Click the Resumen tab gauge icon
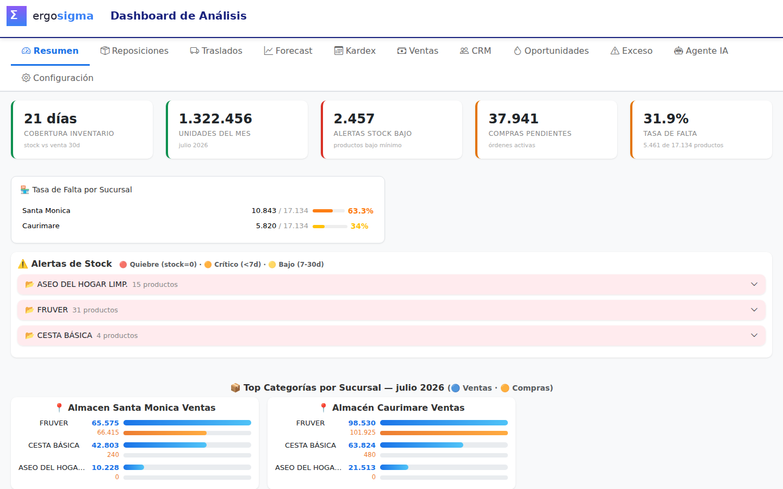 26,51
